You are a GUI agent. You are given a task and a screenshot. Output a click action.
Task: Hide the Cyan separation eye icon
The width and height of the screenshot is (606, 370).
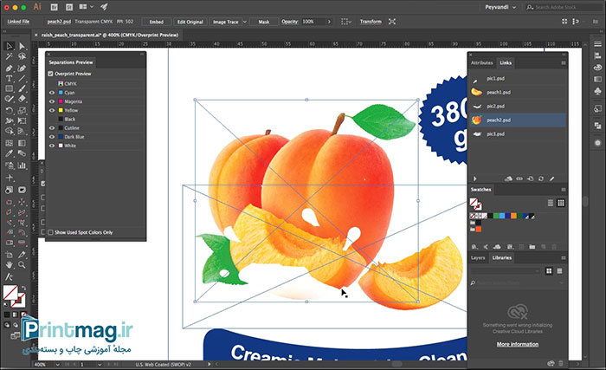click(x=51, y=92)
